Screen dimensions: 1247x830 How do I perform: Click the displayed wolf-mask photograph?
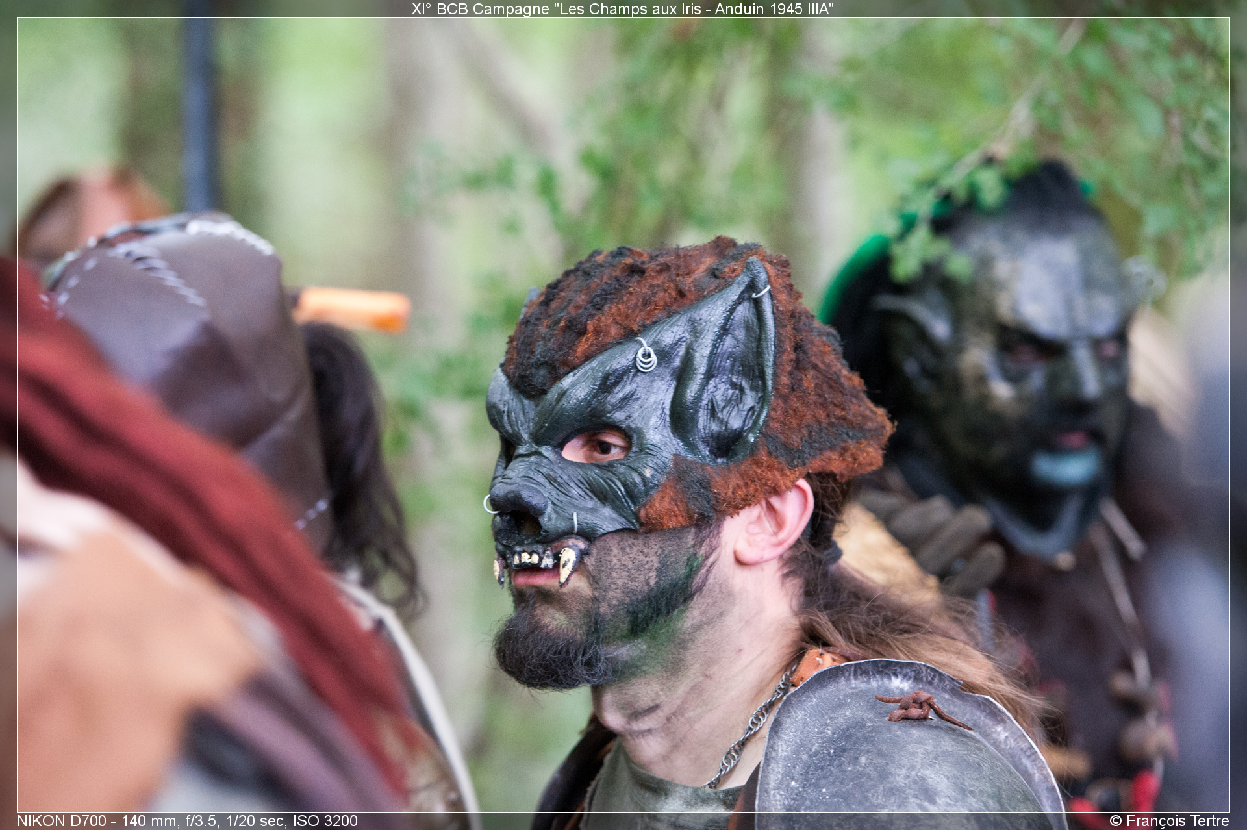[623, 414]
